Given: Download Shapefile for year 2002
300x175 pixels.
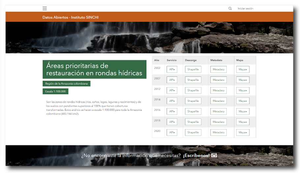Looking at the screenshot, I should 193,70.
